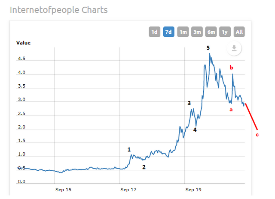Click the red projected downtrend line
The image size is (275, 199).
pos(251,116)
